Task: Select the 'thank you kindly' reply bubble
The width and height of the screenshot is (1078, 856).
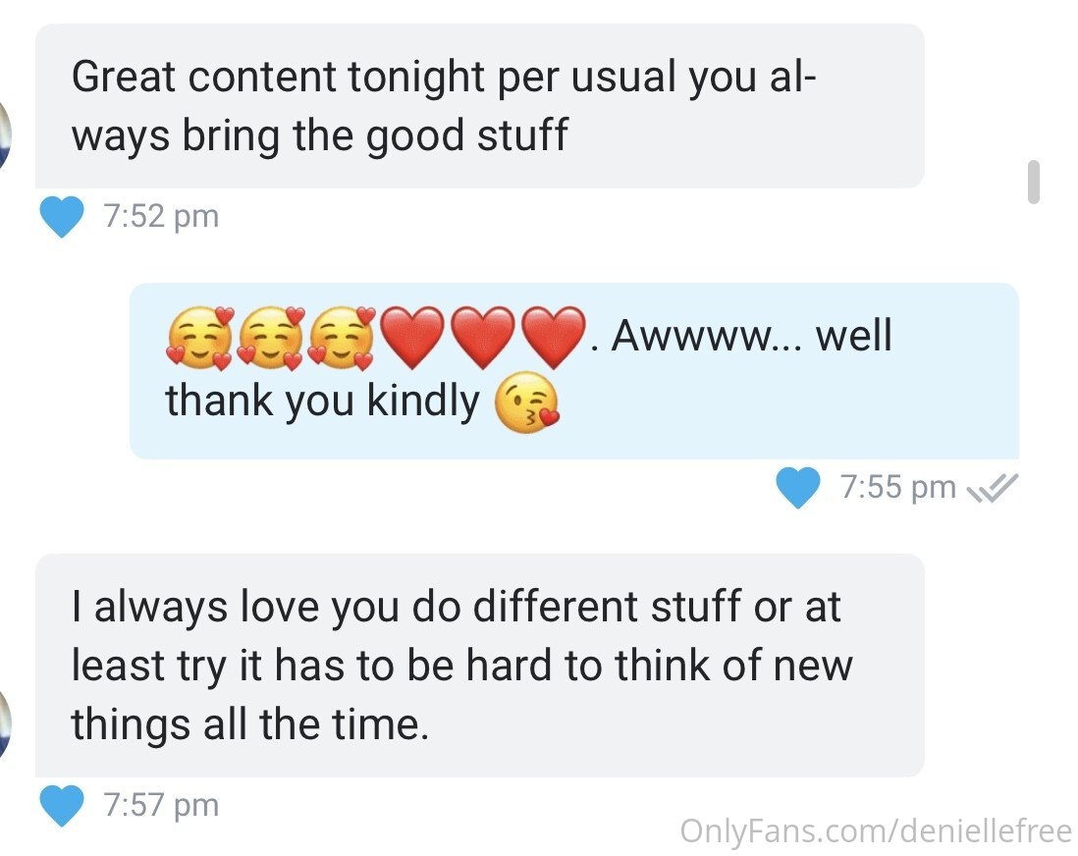Action: point(574,371)
